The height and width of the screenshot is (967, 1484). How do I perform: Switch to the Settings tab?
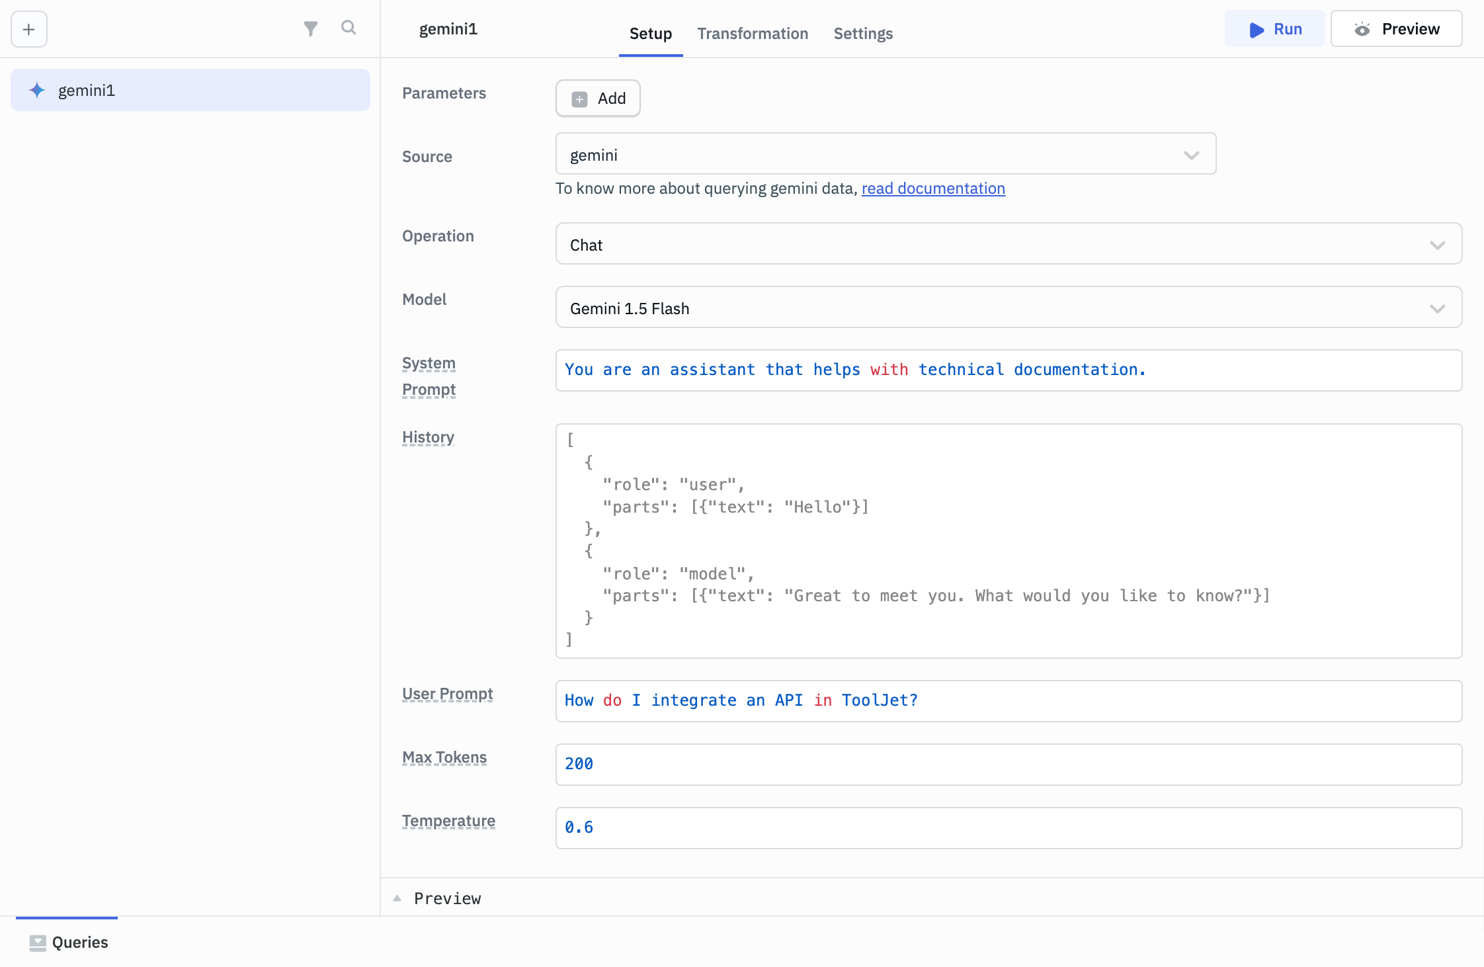tap(863, 33)
